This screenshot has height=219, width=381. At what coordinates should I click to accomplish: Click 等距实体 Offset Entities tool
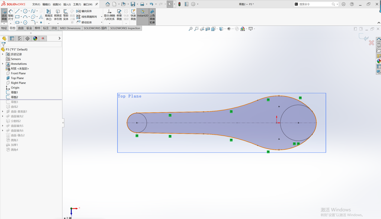pyautogui.click(x=65, y=15)
